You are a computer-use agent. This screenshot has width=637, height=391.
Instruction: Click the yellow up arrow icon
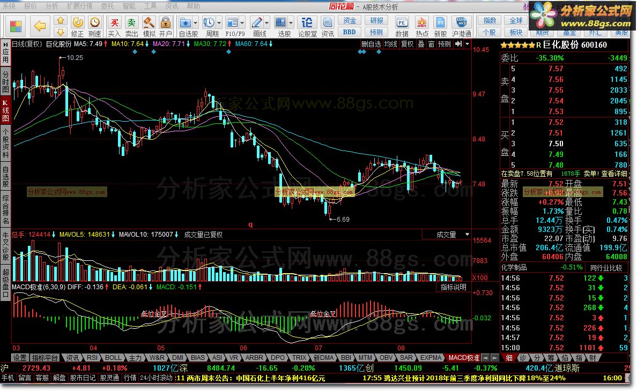(61, 21)
